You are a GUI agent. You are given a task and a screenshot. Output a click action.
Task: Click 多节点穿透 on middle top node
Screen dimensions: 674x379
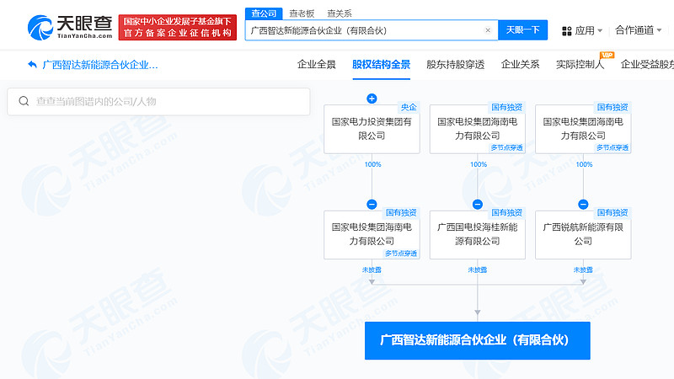(x=507, y=148)
